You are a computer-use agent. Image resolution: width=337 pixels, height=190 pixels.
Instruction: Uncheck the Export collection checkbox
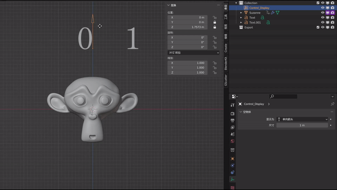click(x=318, y=27)
